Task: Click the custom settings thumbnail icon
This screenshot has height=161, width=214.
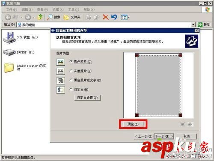Action: (x=61, y=90)
